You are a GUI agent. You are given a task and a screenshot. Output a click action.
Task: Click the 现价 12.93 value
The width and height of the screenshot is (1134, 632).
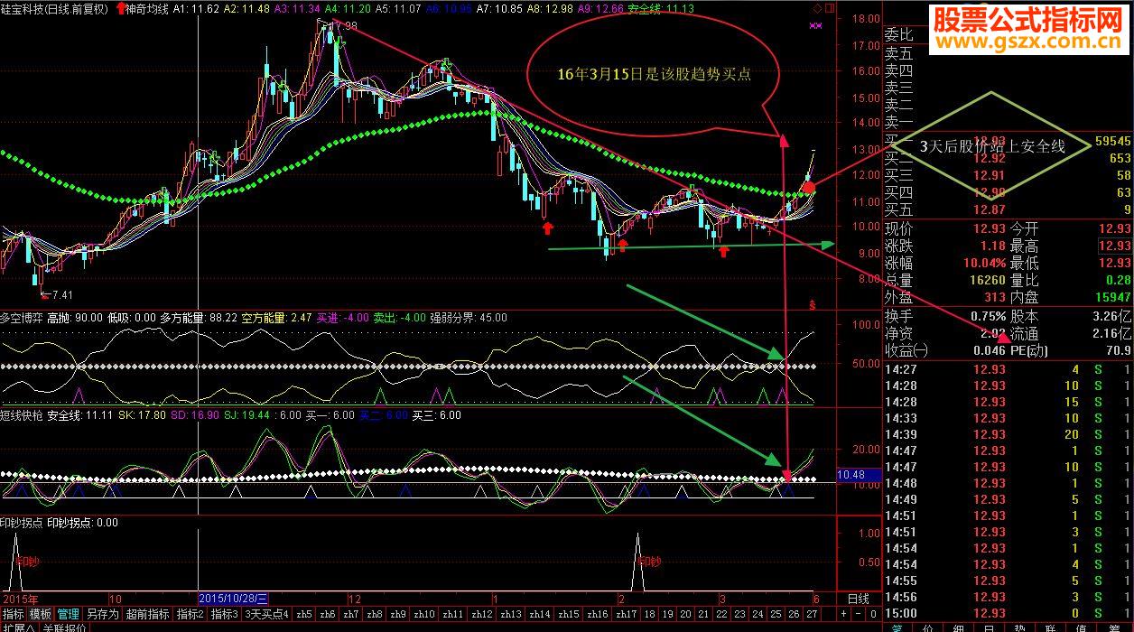pos(990,228)
